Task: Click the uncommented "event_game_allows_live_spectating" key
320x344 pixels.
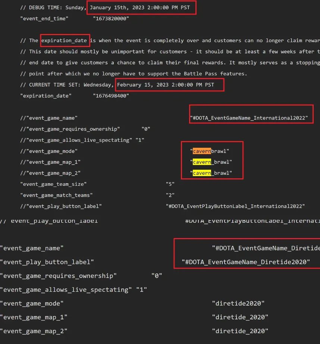Action: (66, 290)
